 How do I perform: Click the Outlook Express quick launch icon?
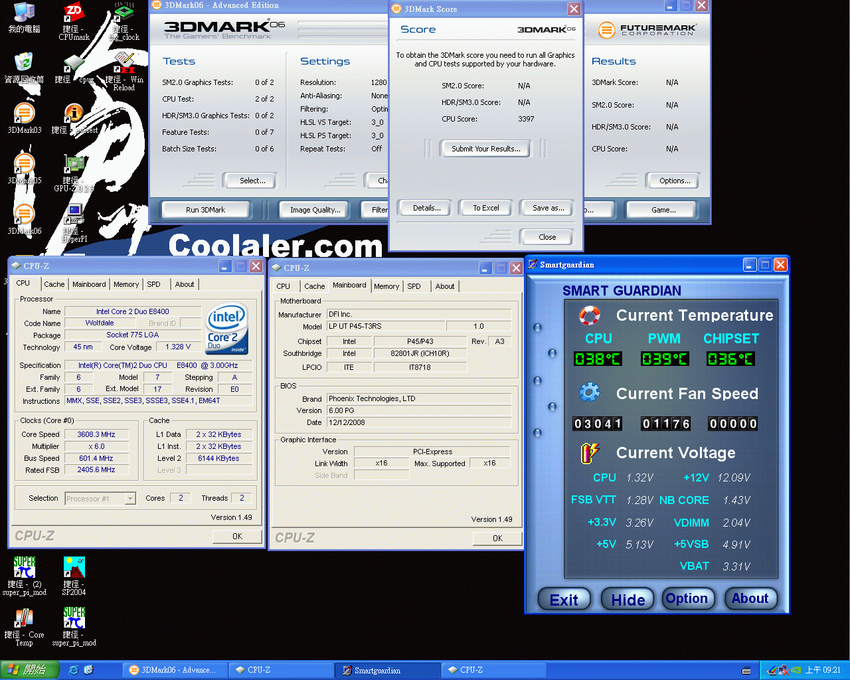click(88, 670)
